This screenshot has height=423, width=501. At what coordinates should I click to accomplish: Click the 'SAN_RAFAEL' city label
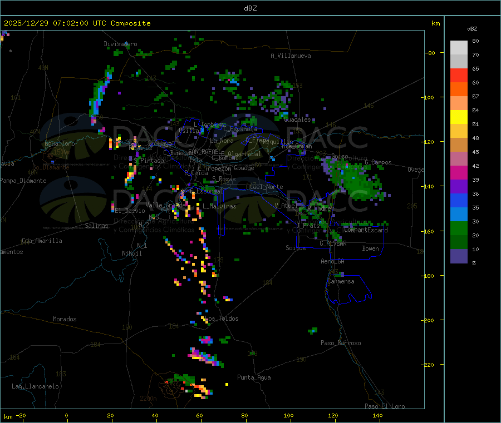pyautogui.click(x=204, y=151)
